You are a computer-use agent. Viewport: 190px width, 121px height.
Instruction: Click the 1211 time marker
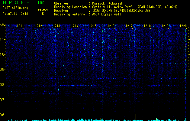(x=20, y=26)
